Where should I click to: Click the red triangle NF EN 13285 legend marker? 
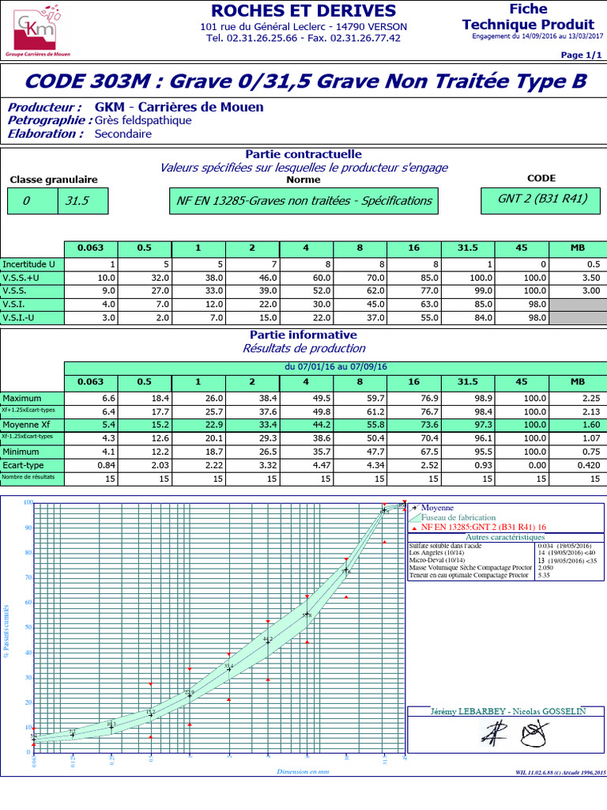[414, 526]
